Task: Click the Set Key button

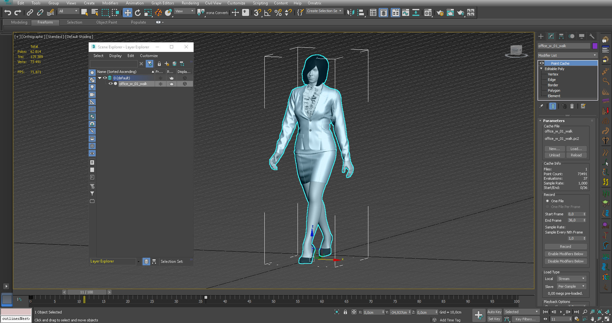Action: point(494,319)
